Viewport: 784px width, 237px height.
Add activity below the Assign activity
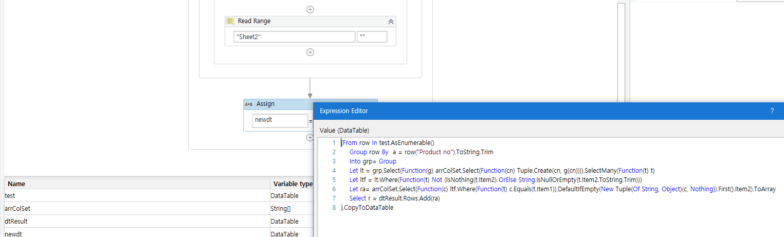coord(309,137)
